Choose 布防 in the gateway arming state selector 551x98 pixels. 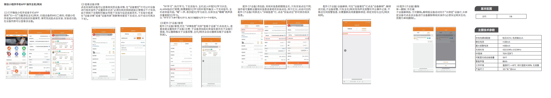(139, 38)
